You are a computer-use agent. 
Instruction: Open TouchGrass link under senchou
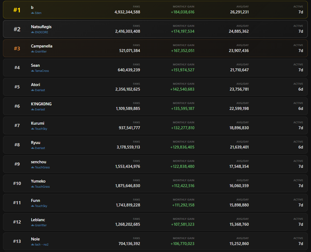pyautogui.click(x=42, y=167)
